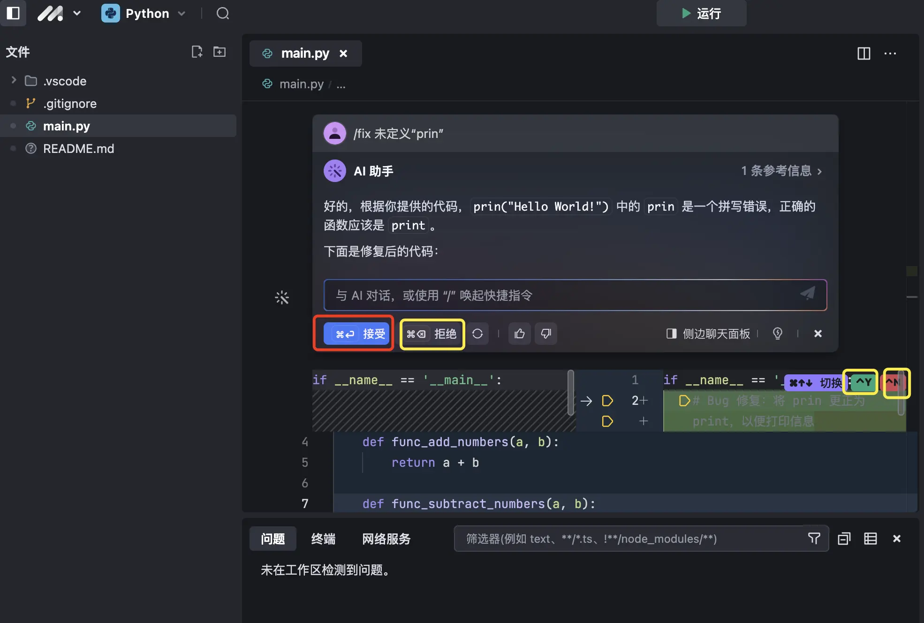
Task: Give thumbs up to AI answer
Action: (519, 334)
